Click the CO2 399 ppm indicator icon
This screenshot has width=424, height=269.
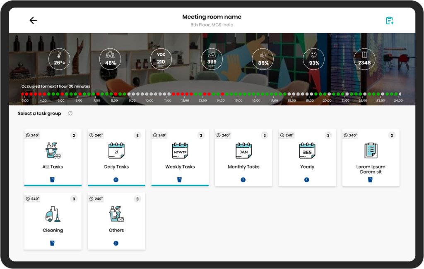212,59
